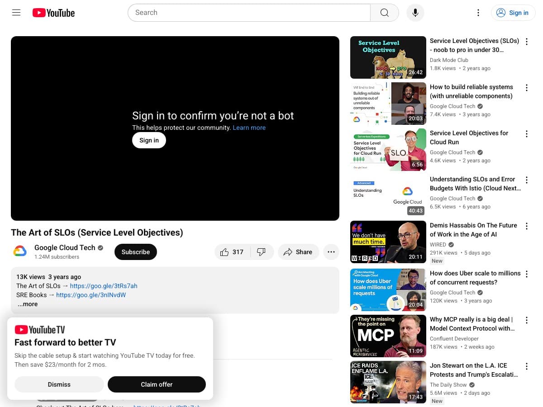Play the ICE Raids 17:43 thumbnail
543x407 pixels.
coord(388,382)
